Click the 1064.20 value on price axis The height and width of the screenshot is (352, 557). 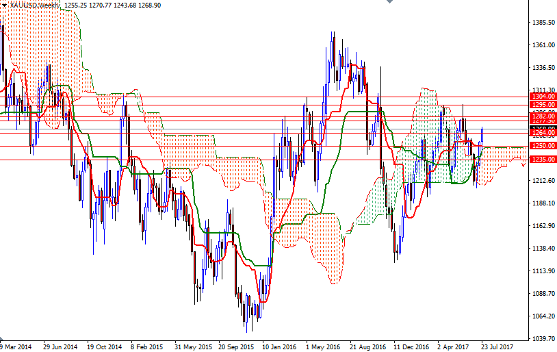(543, 316)
